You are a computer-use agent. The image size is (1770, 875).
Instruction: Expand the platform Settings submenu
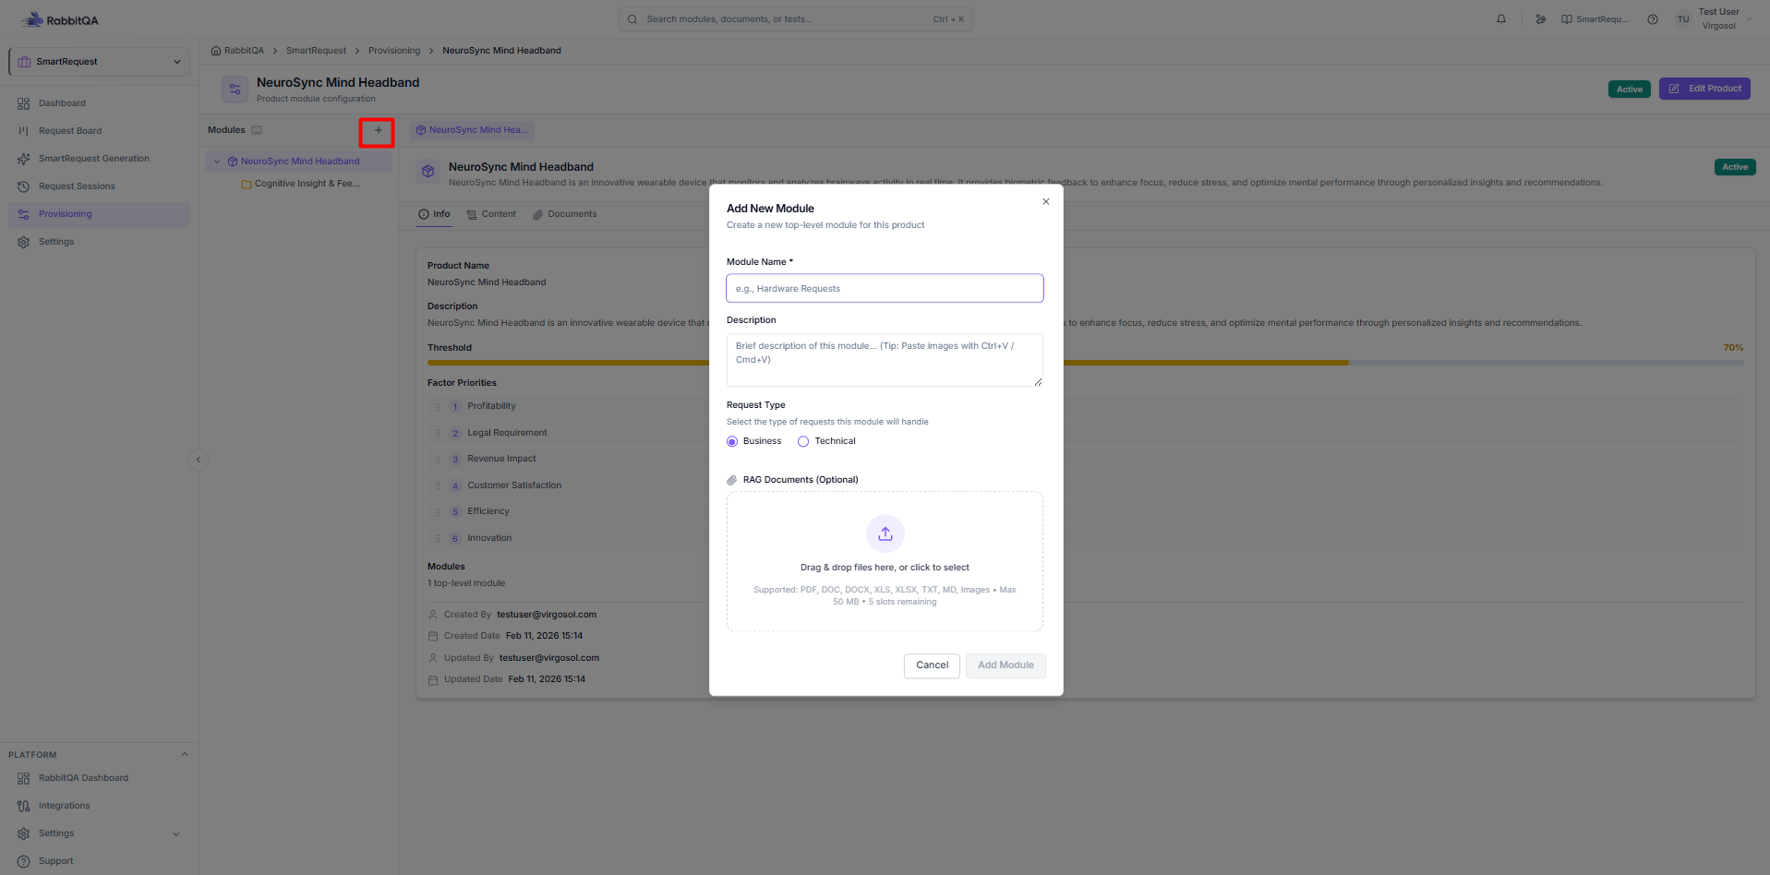(x=176, y=834)
